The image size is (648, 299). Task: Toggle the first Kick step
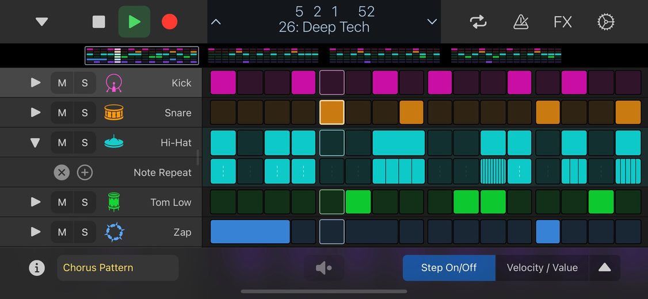(223, 83)
